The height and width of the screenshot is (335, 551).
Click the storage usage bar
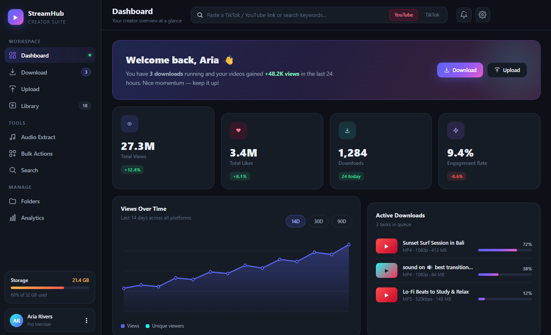click(50, 288)
